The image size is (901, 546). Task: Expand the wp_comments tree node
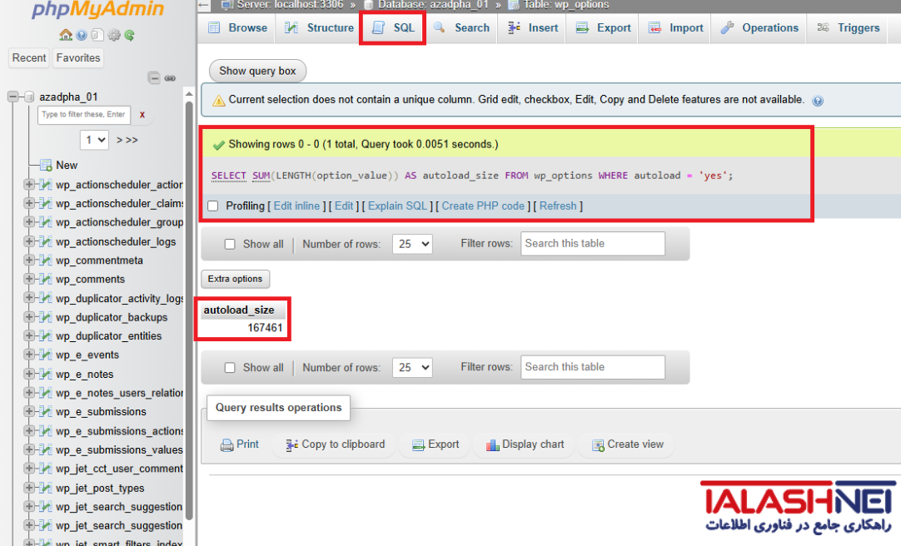tap(29, 279)
